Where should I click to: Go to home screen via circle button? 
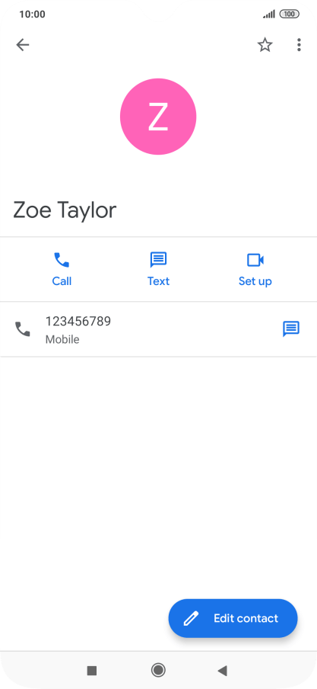point(158,670)
